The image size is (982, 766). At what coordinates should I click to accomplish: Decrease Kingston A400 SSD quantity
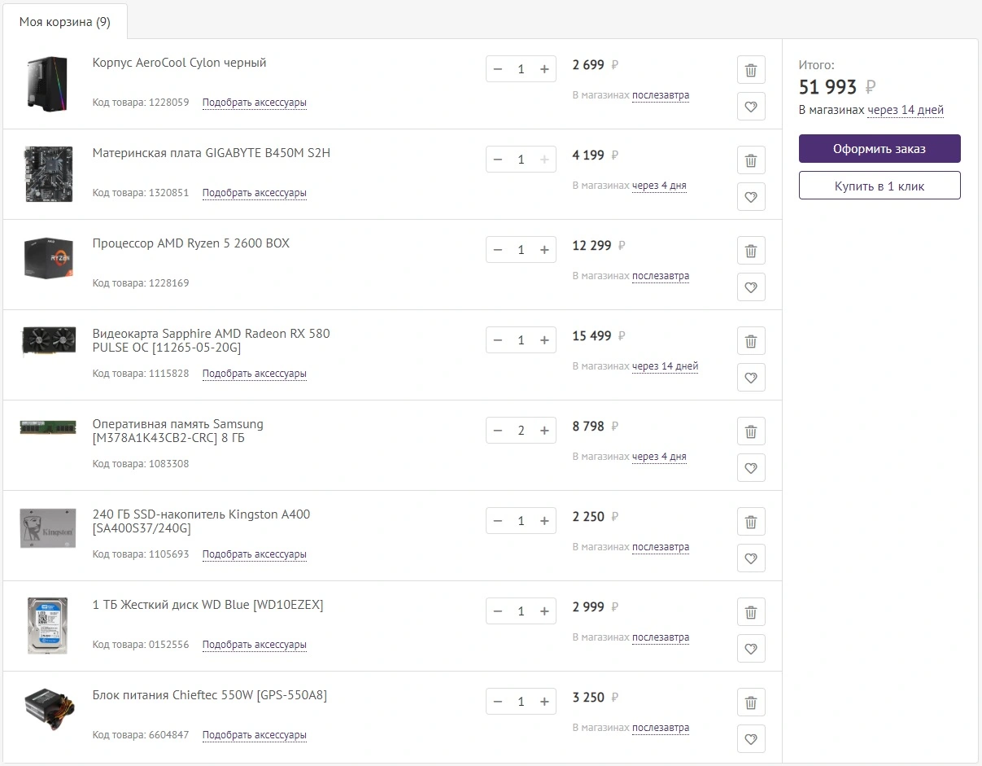(x=498, y=521)
